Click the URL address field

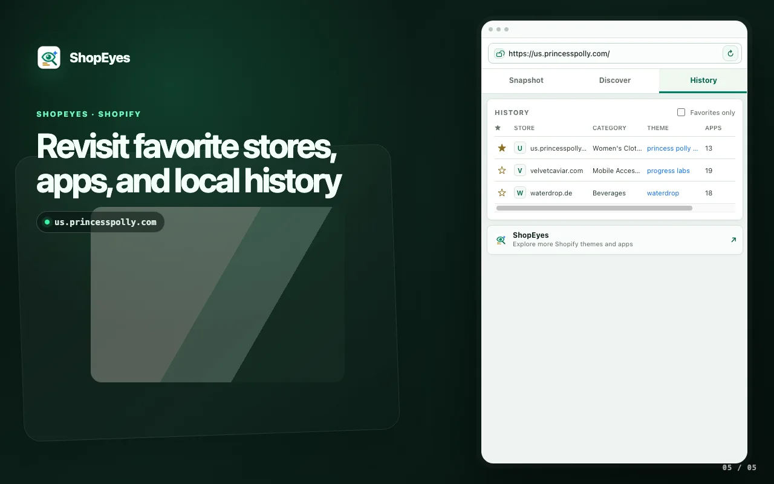(x=614, y=53)
